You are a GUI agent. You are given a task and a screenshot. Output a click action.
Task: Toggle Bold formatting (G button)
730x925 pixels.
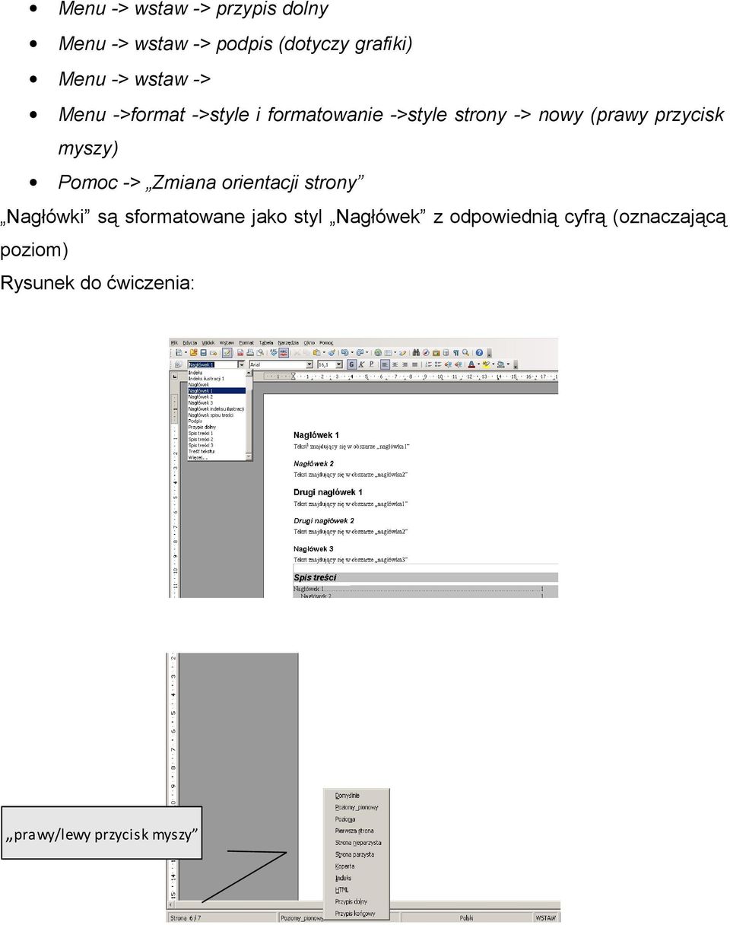click(x=352, y=365)
